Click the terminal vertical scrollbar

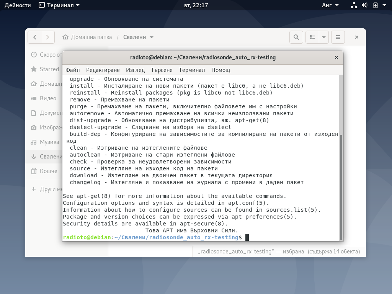point(341,187)
